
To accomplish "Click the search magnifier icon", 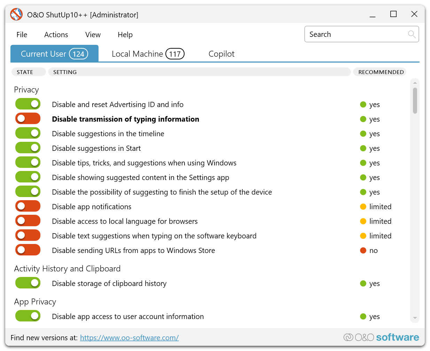I will tap(412, 34).
